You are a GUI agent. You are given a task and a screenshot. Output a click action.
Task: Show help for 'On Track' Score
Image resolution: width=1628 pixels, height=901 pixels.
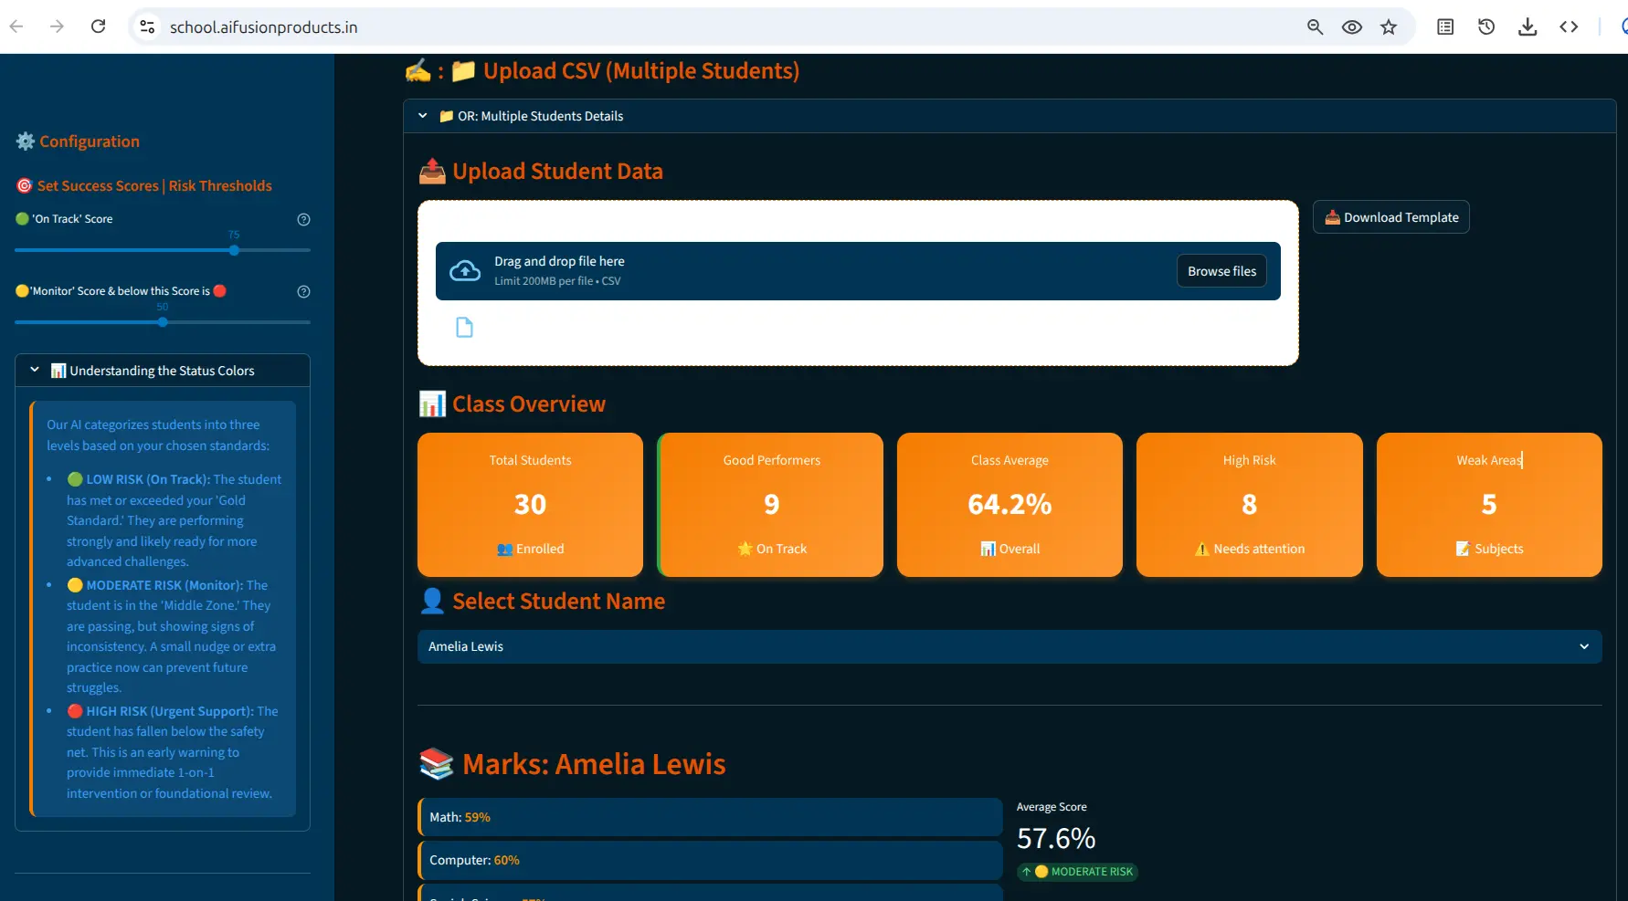(304, 219)
